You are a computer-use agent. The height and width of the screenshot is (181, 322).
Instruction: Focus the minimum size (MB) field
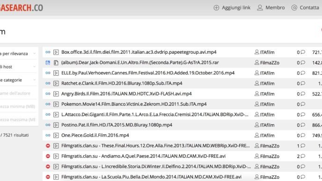18,106
